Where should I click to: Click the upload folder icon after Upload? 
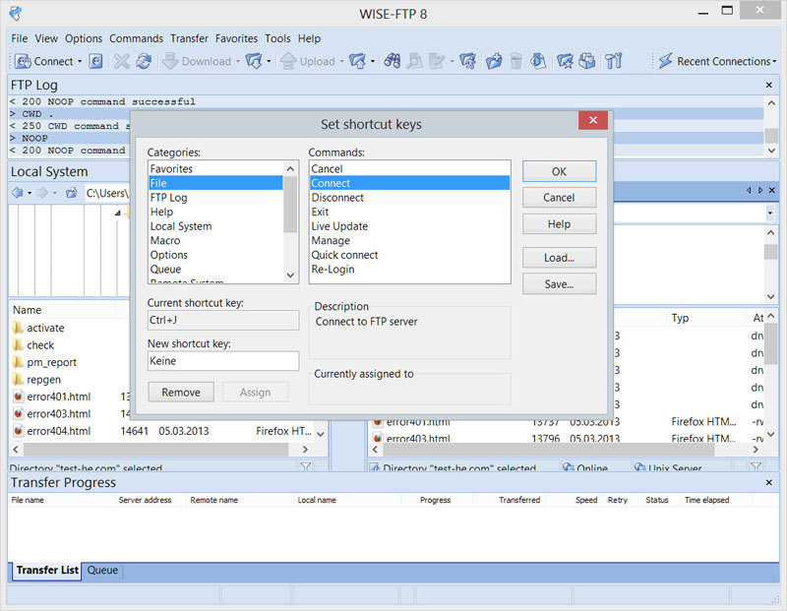[x=357, y=61]
